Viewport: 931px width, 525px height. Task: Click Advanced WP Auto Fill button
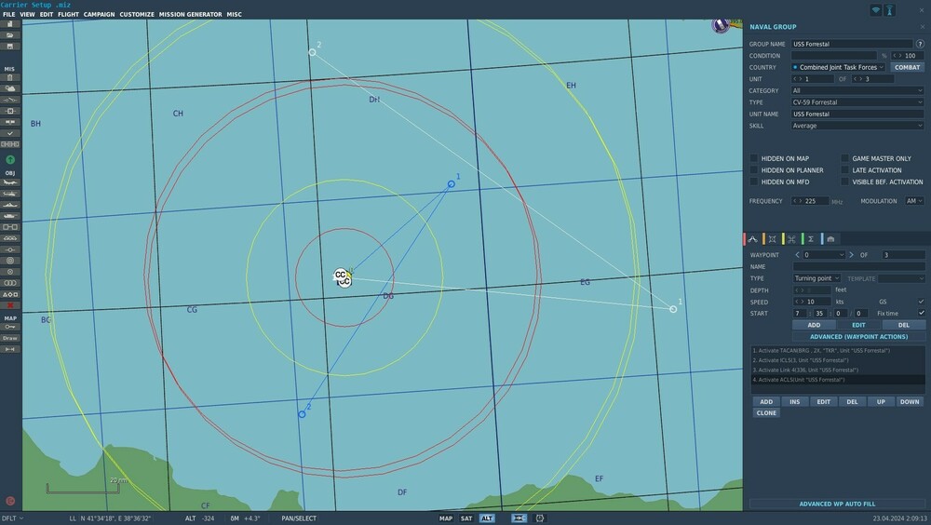click(837, 504)
